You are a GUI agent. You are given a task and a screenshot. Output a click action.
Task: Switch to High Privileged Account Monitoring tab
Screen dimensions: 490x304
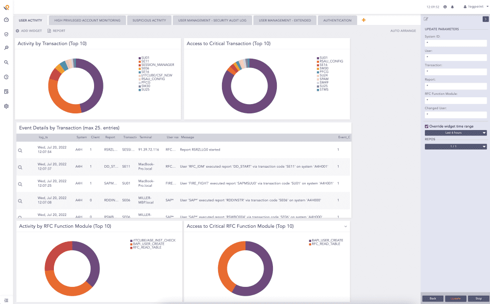87,20
